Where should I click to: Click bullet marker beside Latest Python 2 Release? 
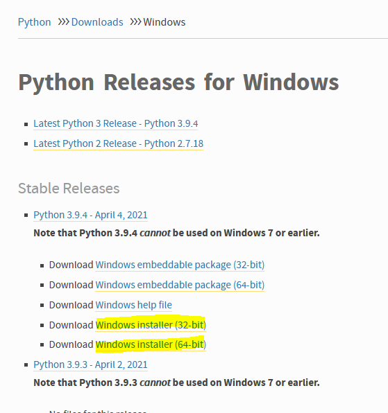point(26,144)
